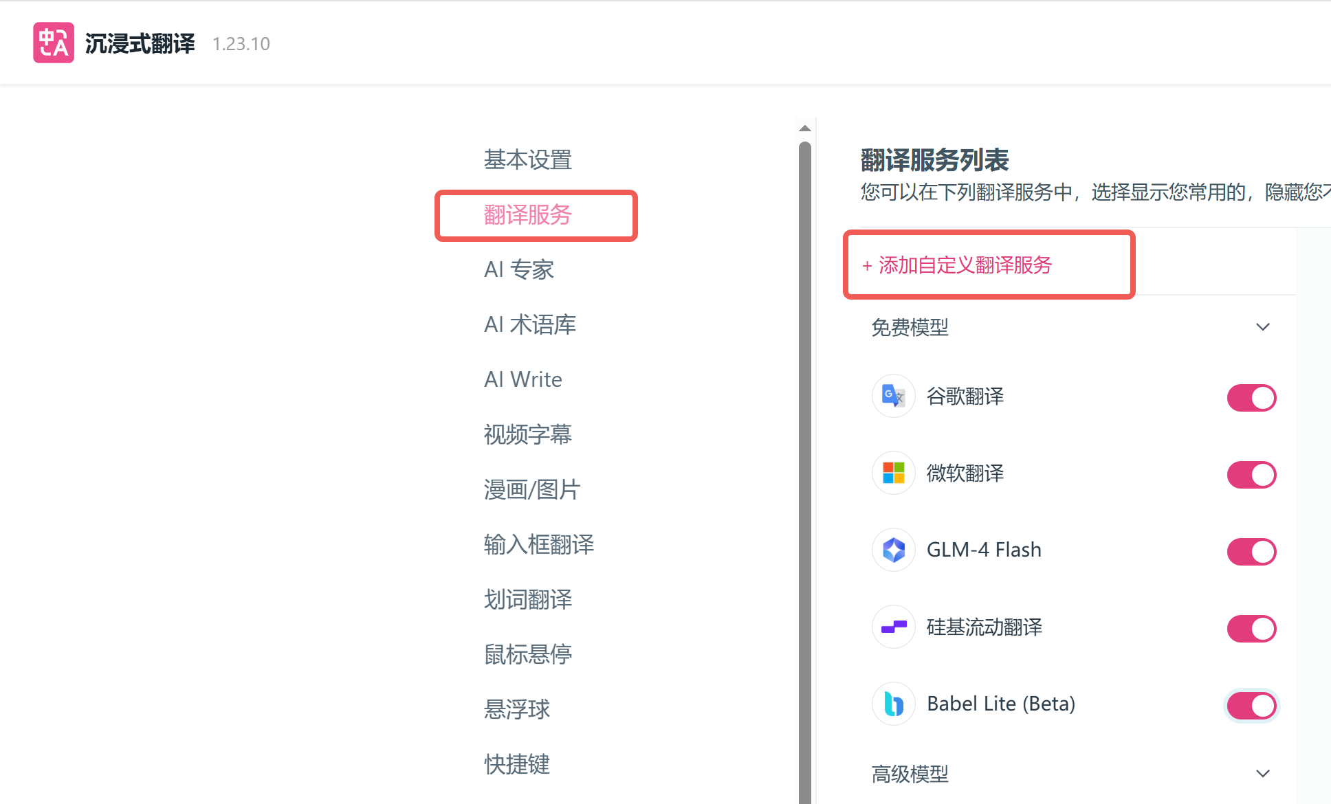This screenshot has width=1331, height=804.
Task: Collapse the 免费模型 section
Action: (x=1262, y=327)
